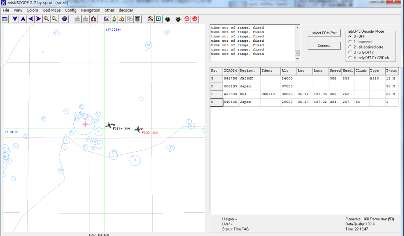
Task: Click the Speed column header
Action: click(x=335, y=71)
